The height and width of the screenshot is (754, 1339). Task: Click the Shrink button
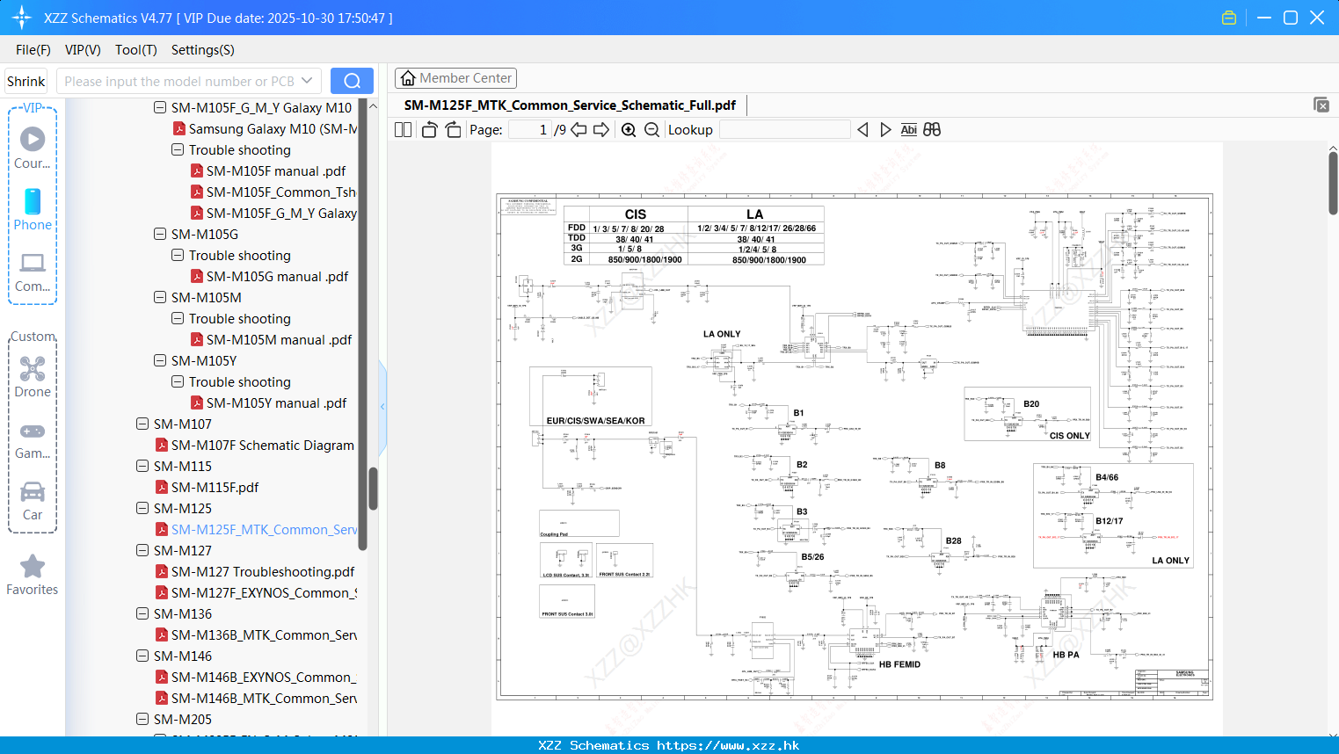click(x=26, y=81)
